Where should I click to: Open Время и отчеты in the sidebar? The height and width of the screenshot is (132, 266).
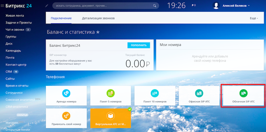coord(17,86)
